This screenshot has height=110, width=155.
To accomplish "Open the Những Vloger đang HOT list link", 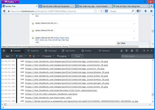I will click(x=52, y=40).
